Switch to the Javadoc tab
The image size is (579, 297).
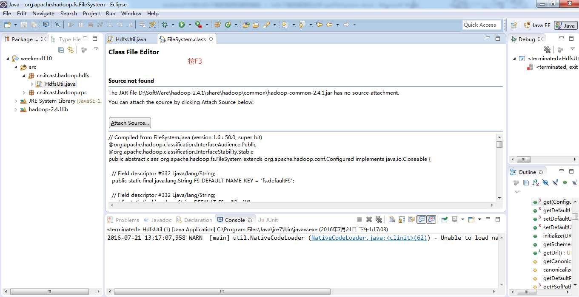157,220
